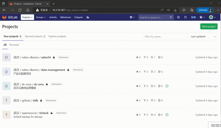Click the star count for data-management

click(138, 72)
